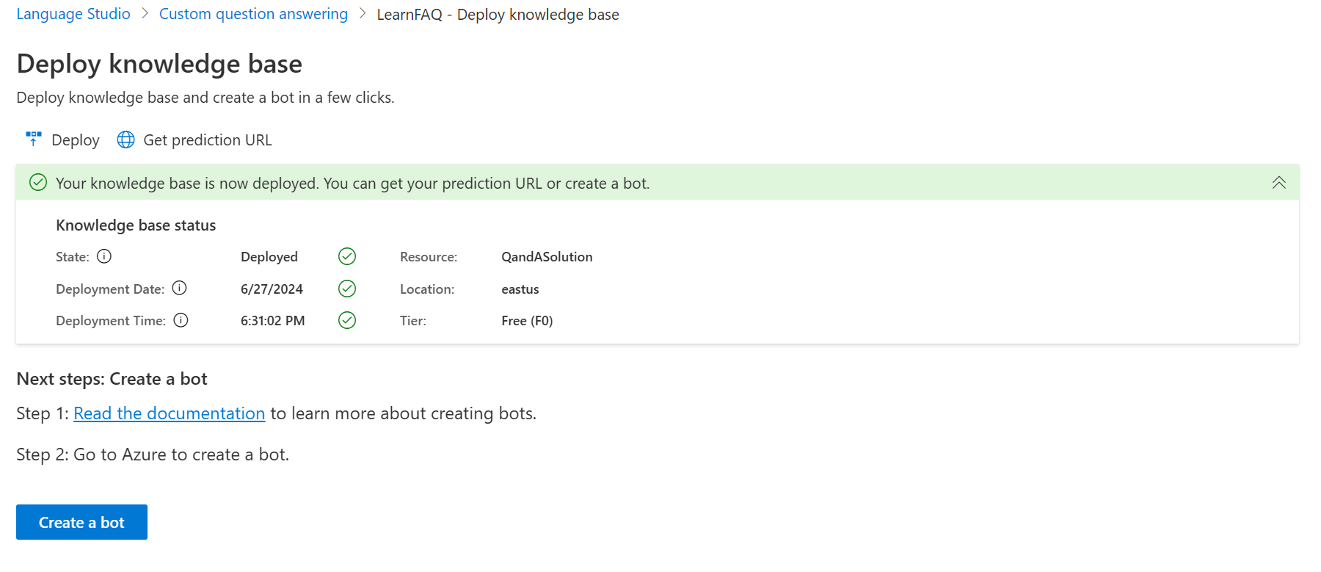The height and width of the screenshot is (572, 1321).
Task: Select the resource name QandASolution
Action: (x=547, y=257)
